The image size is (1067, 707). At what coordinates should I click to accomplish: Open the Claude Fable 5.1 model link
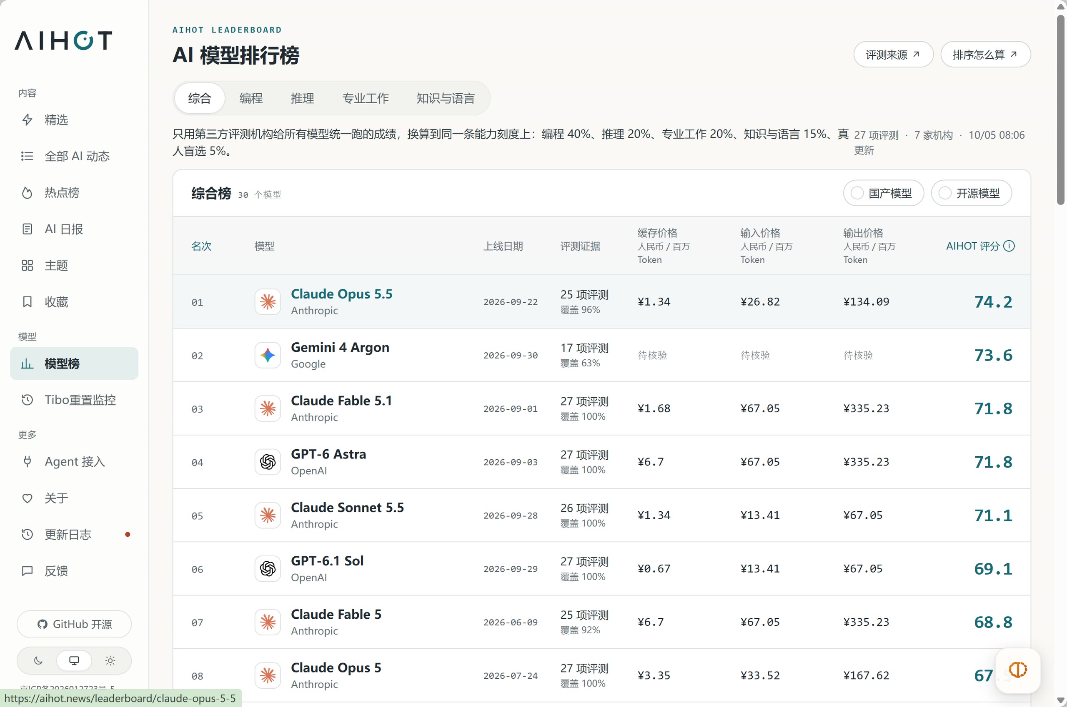point(341,401)
